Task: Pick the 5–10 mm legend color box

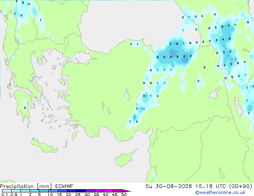Action: [x=44, y=191]
